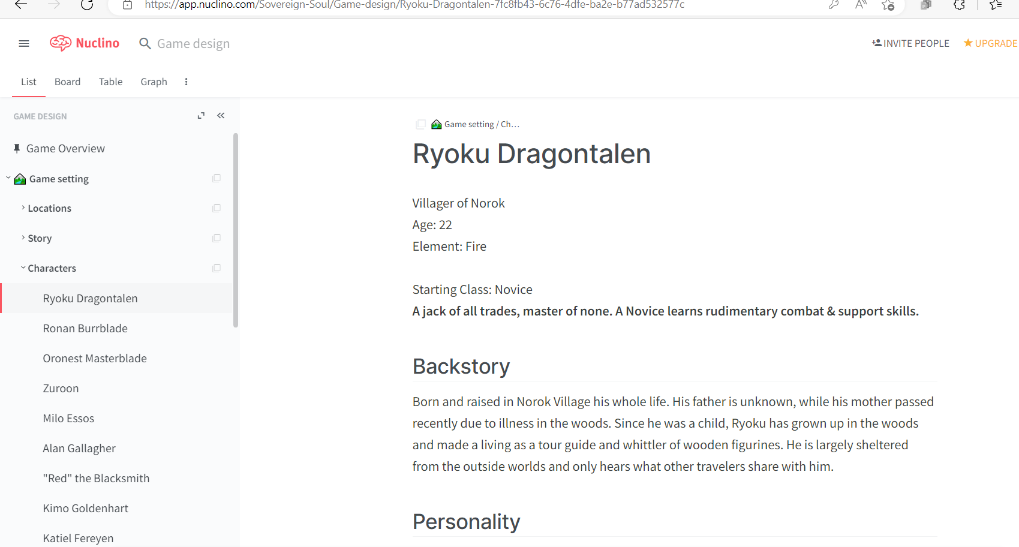Expand the Story tree group

click(23, 238)
